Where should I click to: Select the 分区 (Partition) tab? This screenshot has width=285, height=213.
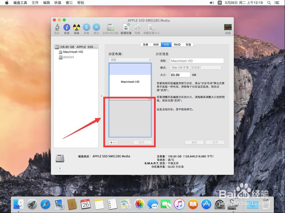[x=166, y=45]
